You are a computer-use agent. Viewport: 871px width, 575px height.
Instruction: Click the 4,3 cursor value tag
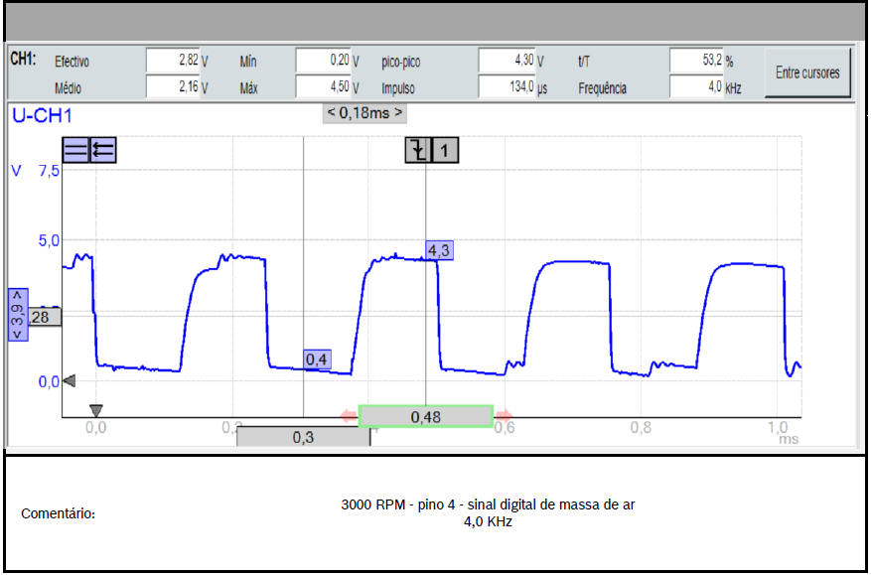tap(439, 250)
